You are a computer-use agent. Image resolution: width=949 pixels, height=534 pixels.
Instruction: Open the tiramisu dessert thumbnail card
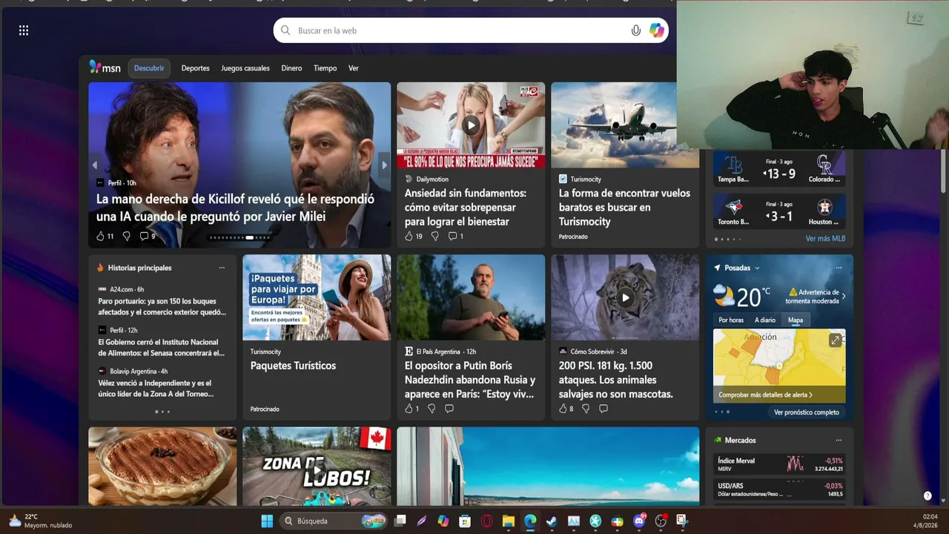[162, 466]
